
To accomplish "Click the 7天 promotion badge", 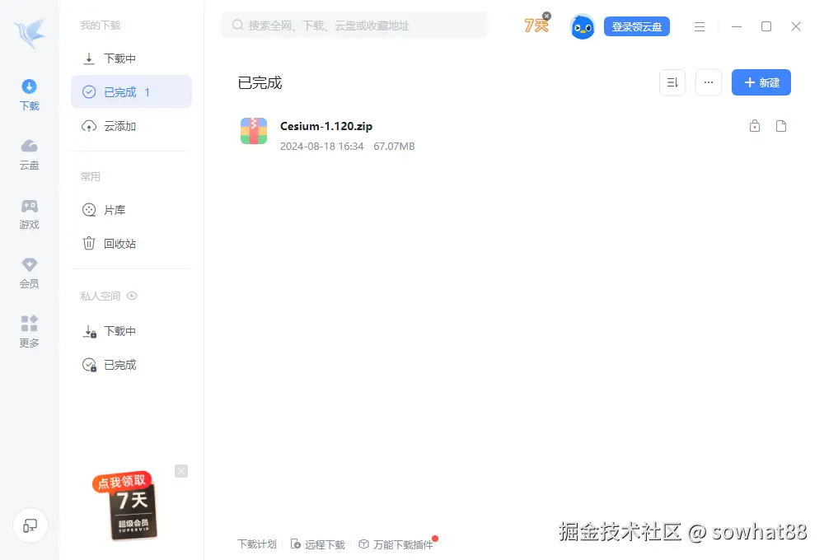I will (x=536, y=26).
